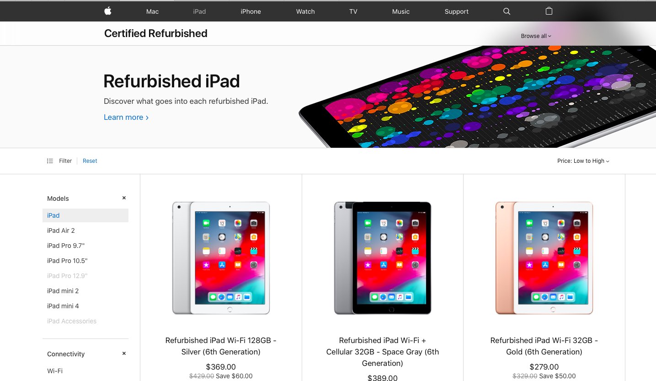Screen dimensions: 656x381
Task: Expand the Browse all dropdown
Action: tap(536, 36)
